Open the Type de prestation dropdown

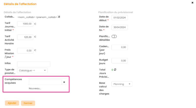tap(32, 70)
